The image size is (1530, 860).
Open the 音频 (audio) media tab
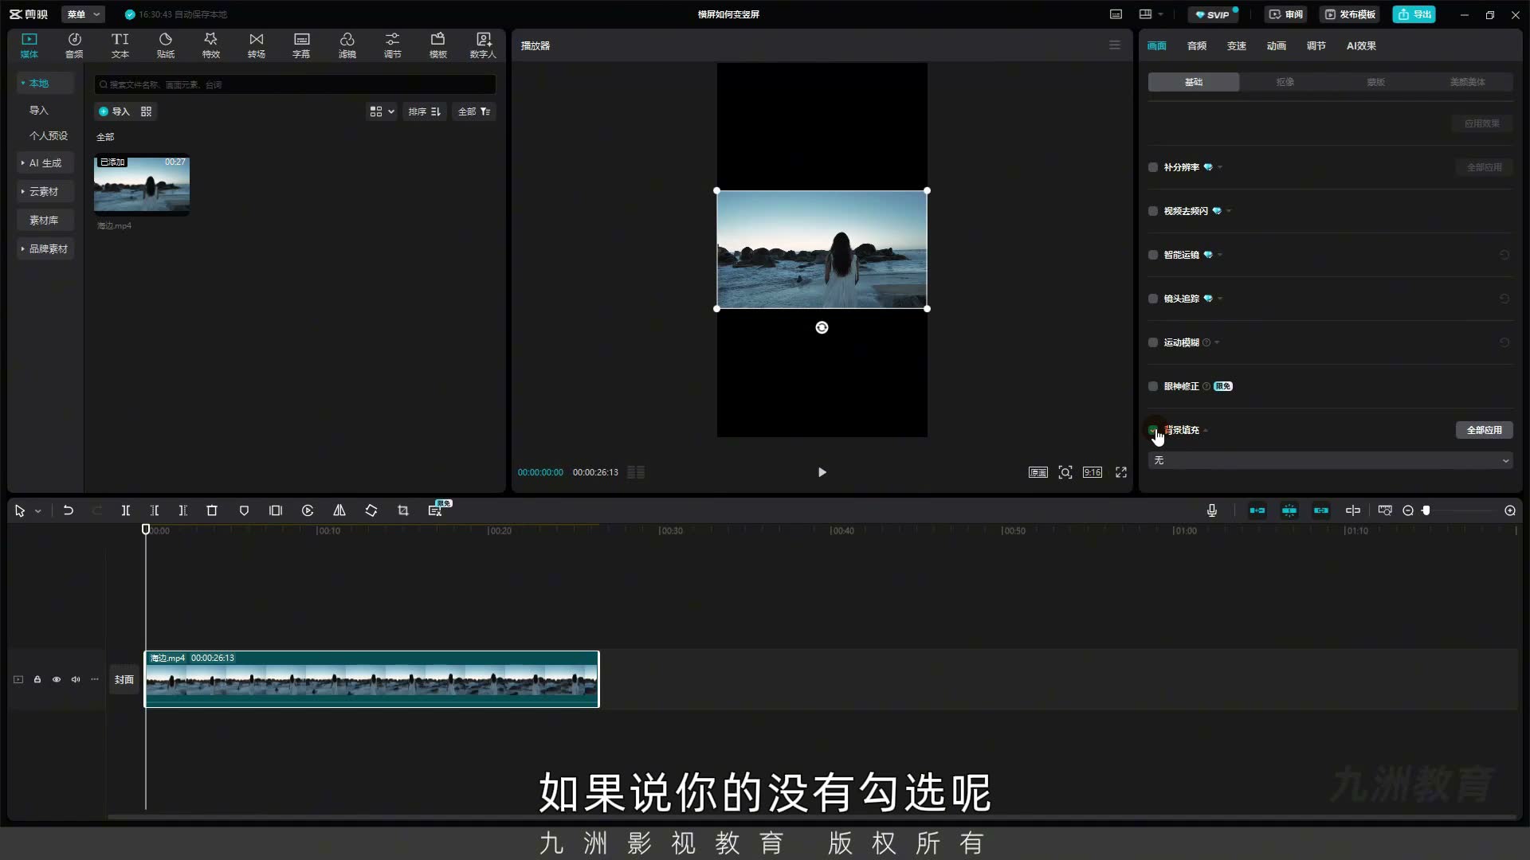(x=74, y=45)
